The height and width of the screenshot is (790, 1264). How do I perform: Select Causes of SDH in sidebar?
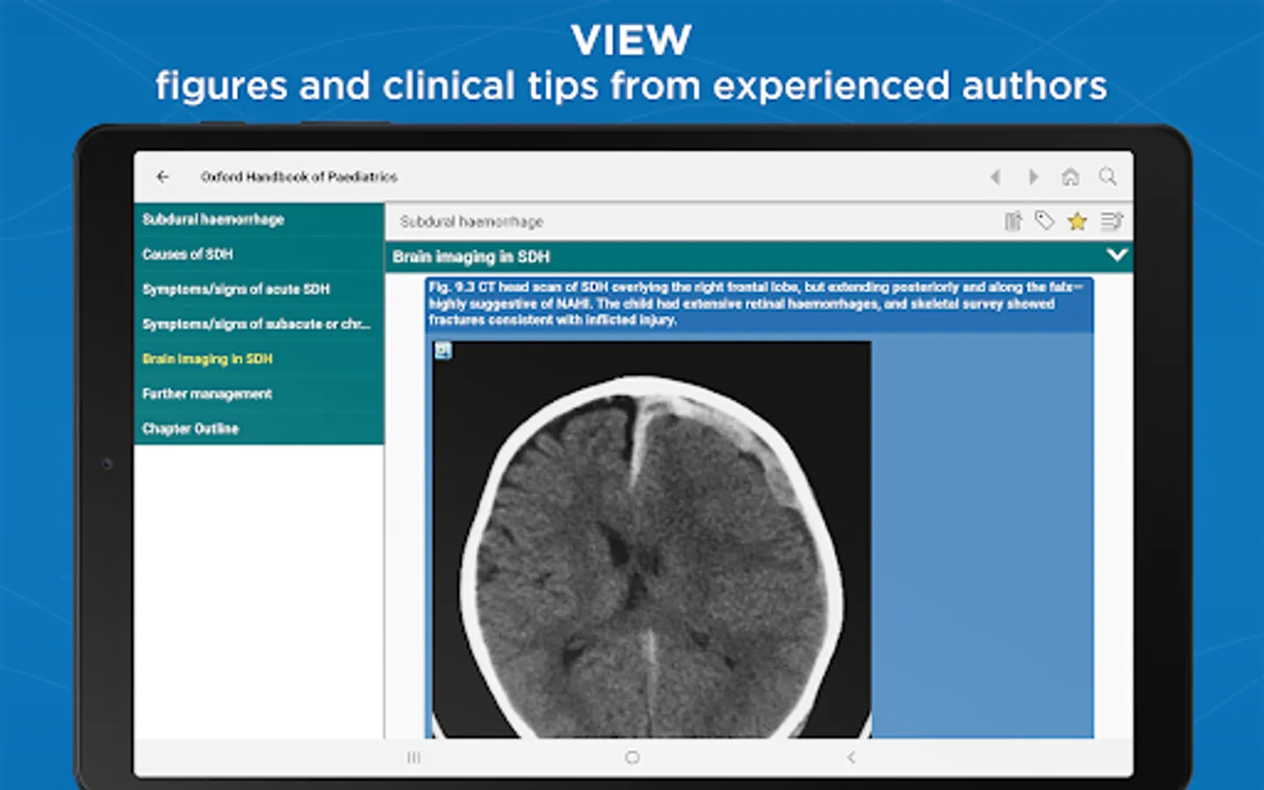pyautogui.click(x=186, y=254)
